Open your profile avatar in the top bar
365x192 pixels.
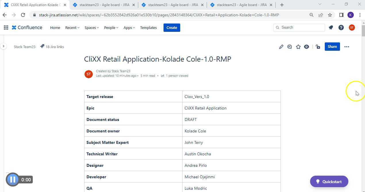click(x=351, y=28)
